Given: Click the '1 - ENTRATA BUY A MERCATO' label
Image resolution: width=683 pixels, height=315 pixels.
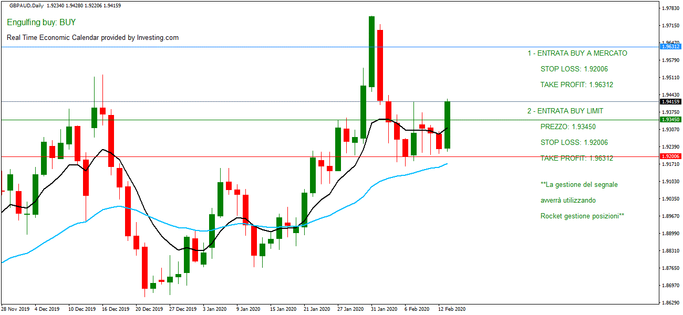Looking at the screenshot, I should click(x=577, y=53).
